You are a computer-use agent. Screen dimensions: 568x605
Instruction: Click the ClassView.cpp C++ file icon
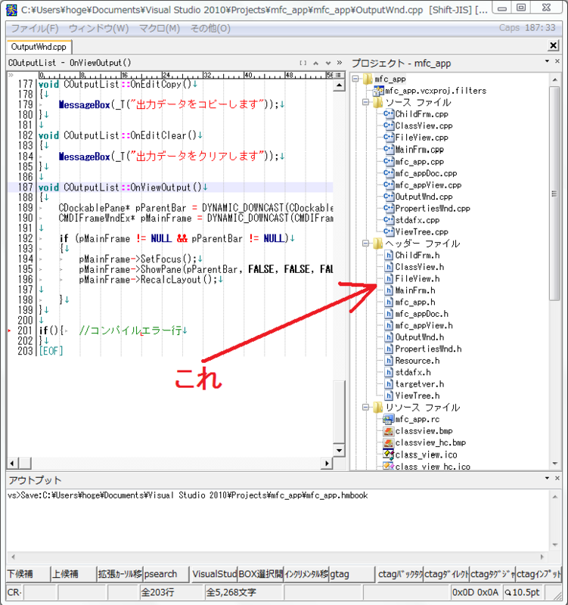point(389,126)
